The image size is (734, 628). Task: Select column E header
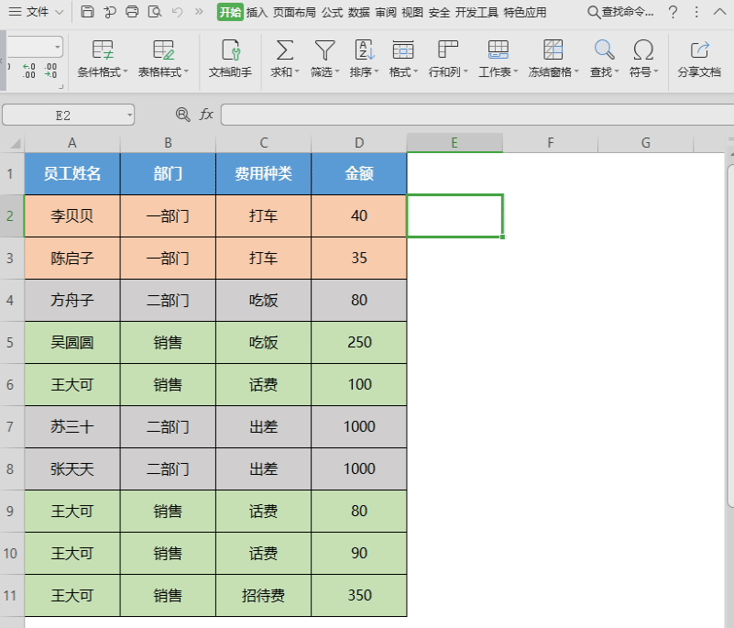click(x=455, y=143)
